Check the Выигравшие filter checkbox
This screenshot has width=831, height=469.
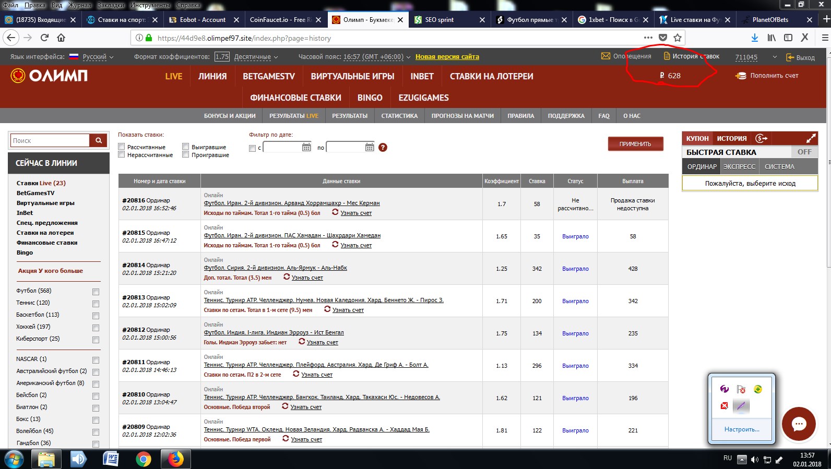[185, 147]
